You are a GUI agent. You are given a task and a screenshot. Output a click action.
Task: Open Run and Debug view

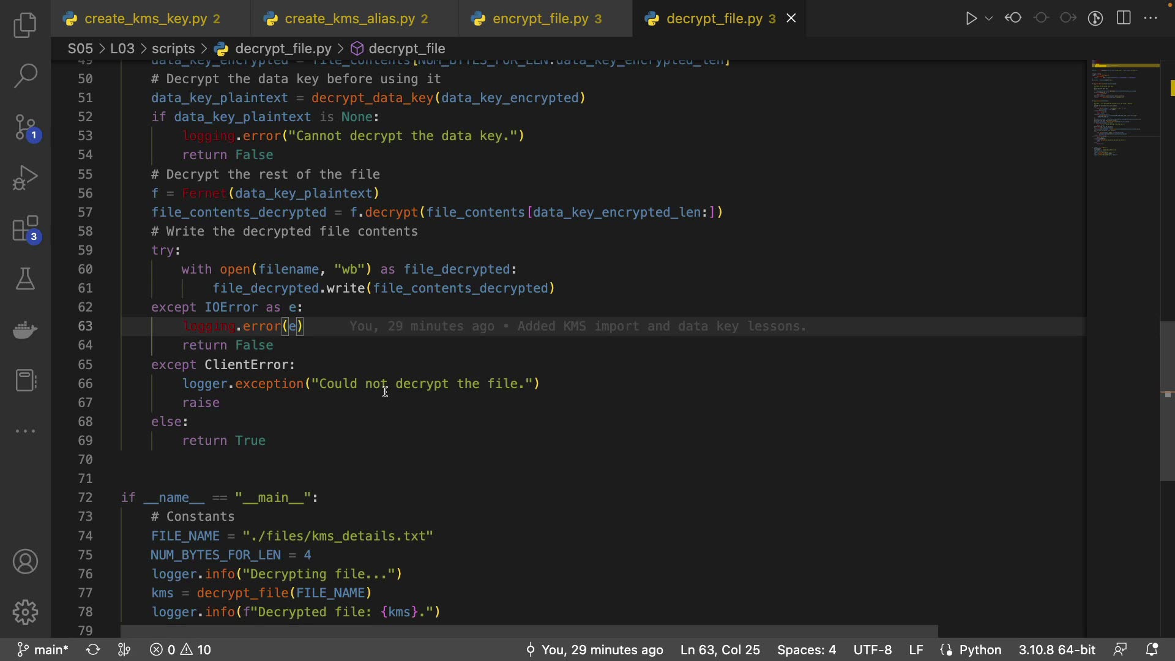tap(25, 178)
